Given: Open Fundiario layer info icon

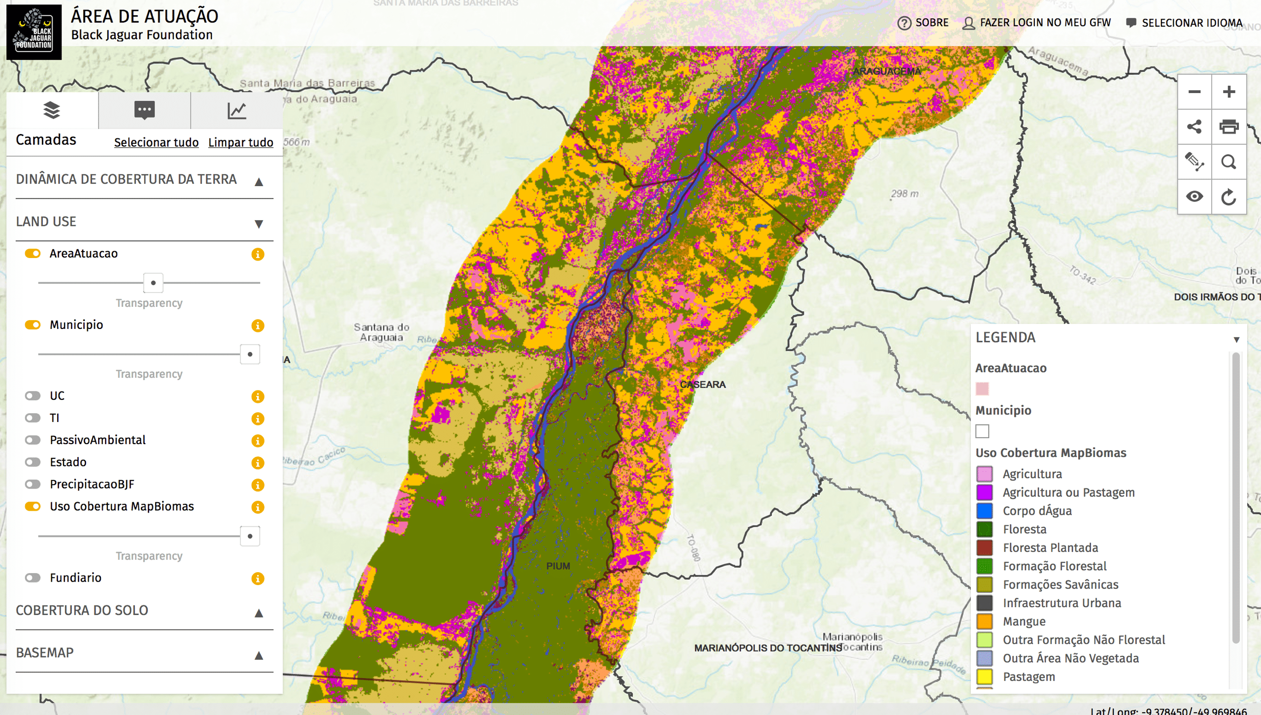Looking at the screenshot, I should 258,579.
